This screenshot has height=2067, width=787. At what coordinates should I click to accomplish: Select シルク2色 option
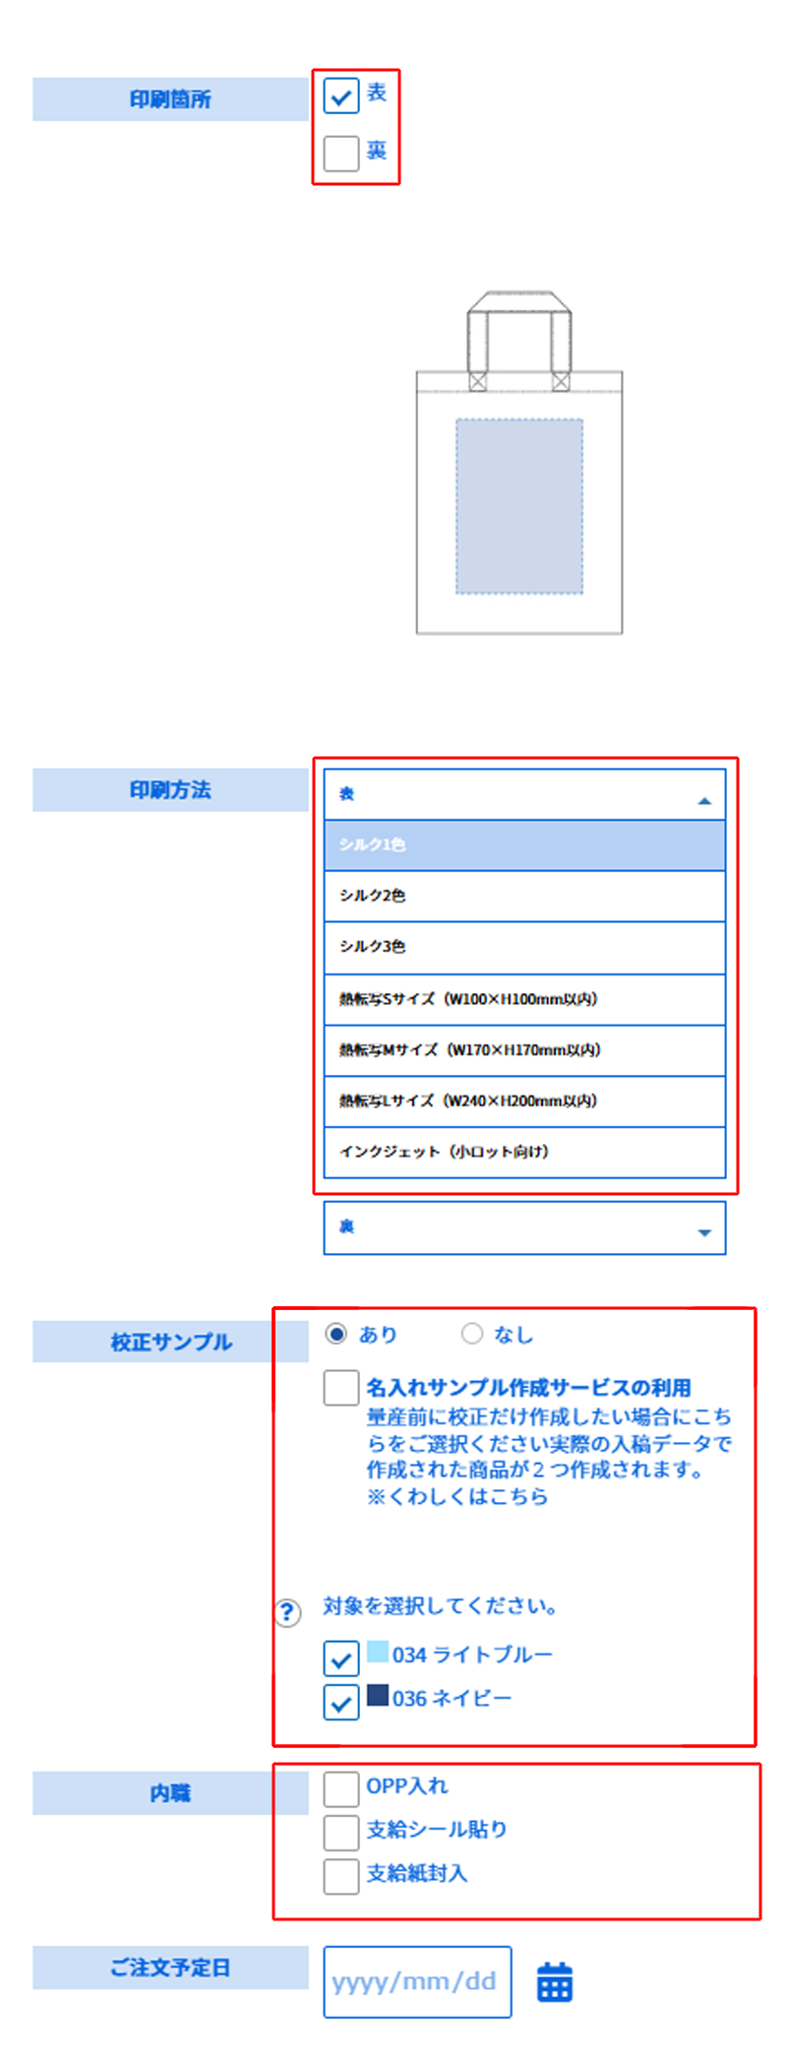(524, 897)
